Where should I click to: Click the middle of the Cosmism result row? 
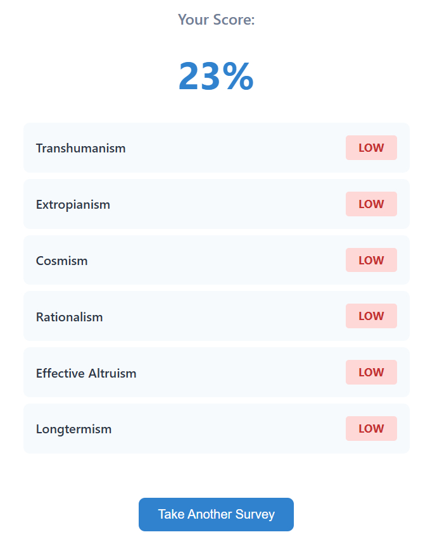216,260
